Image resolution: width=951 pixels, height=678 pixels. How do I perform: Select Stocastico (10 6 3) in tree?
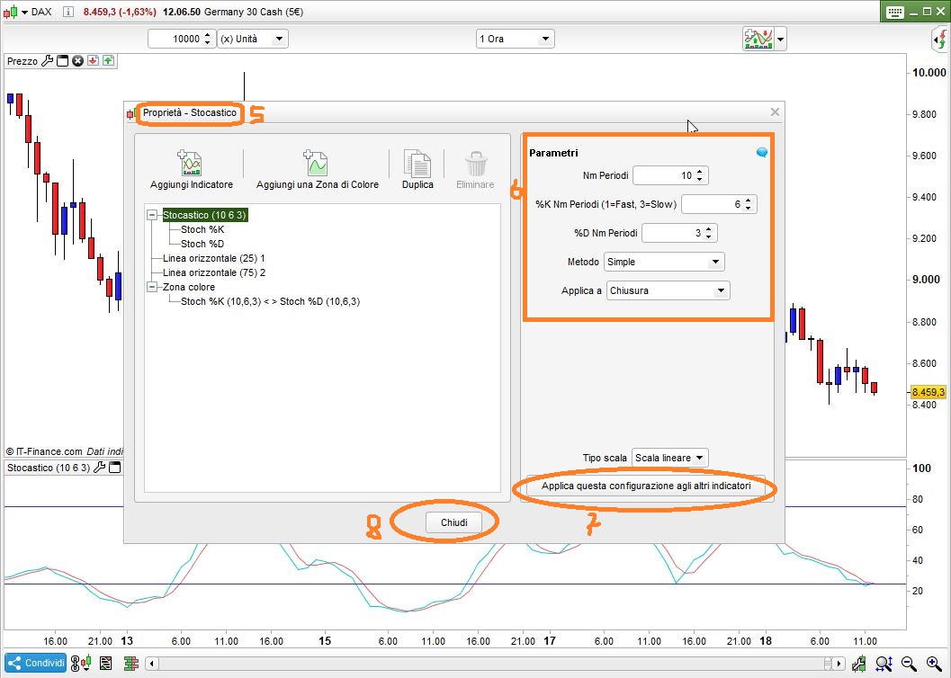coord(204,215)
